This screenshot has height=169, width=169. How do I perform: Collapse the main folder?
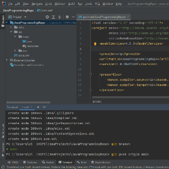pyautogui.click(x=15, y=36)
